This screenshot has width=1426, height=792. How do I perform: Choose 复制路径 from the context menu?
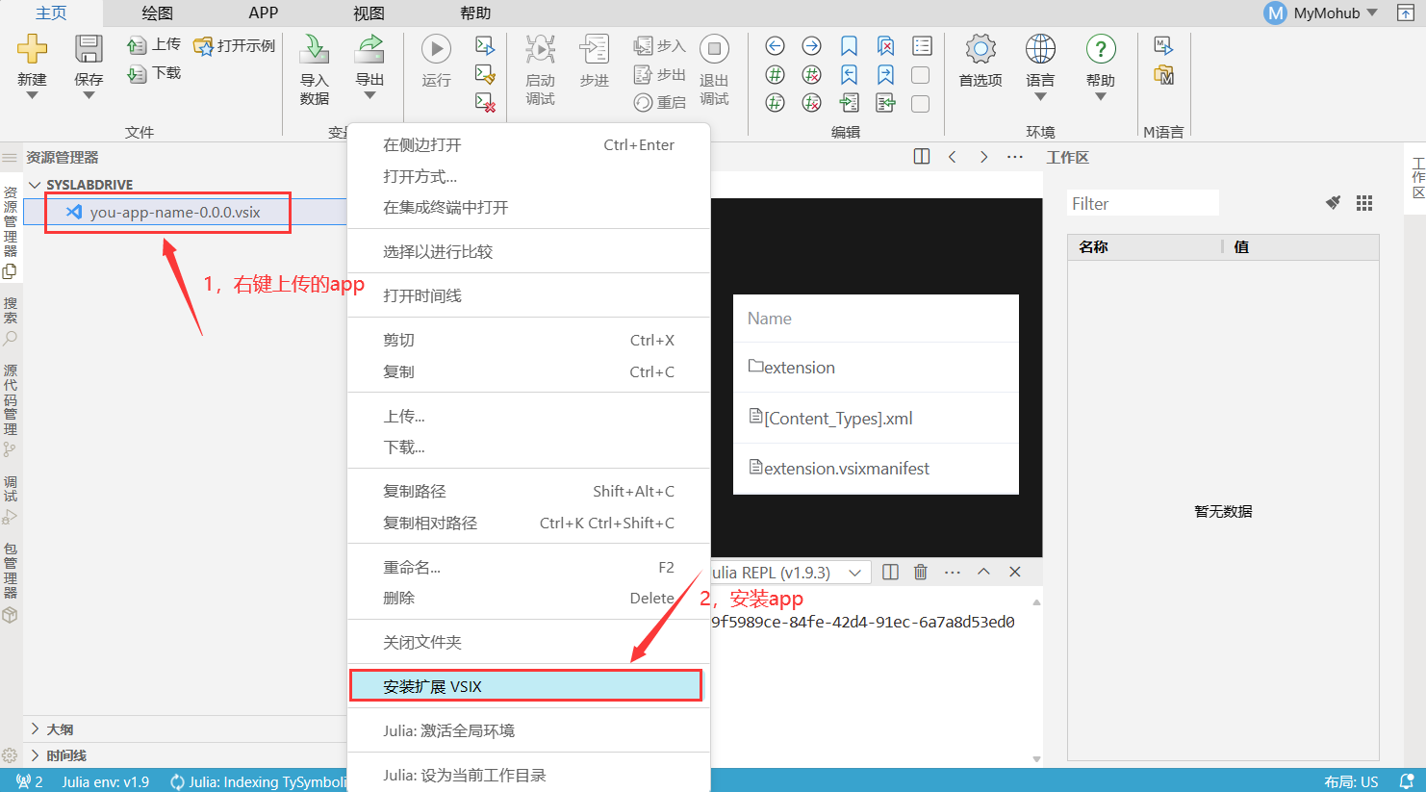click(528, 492)
